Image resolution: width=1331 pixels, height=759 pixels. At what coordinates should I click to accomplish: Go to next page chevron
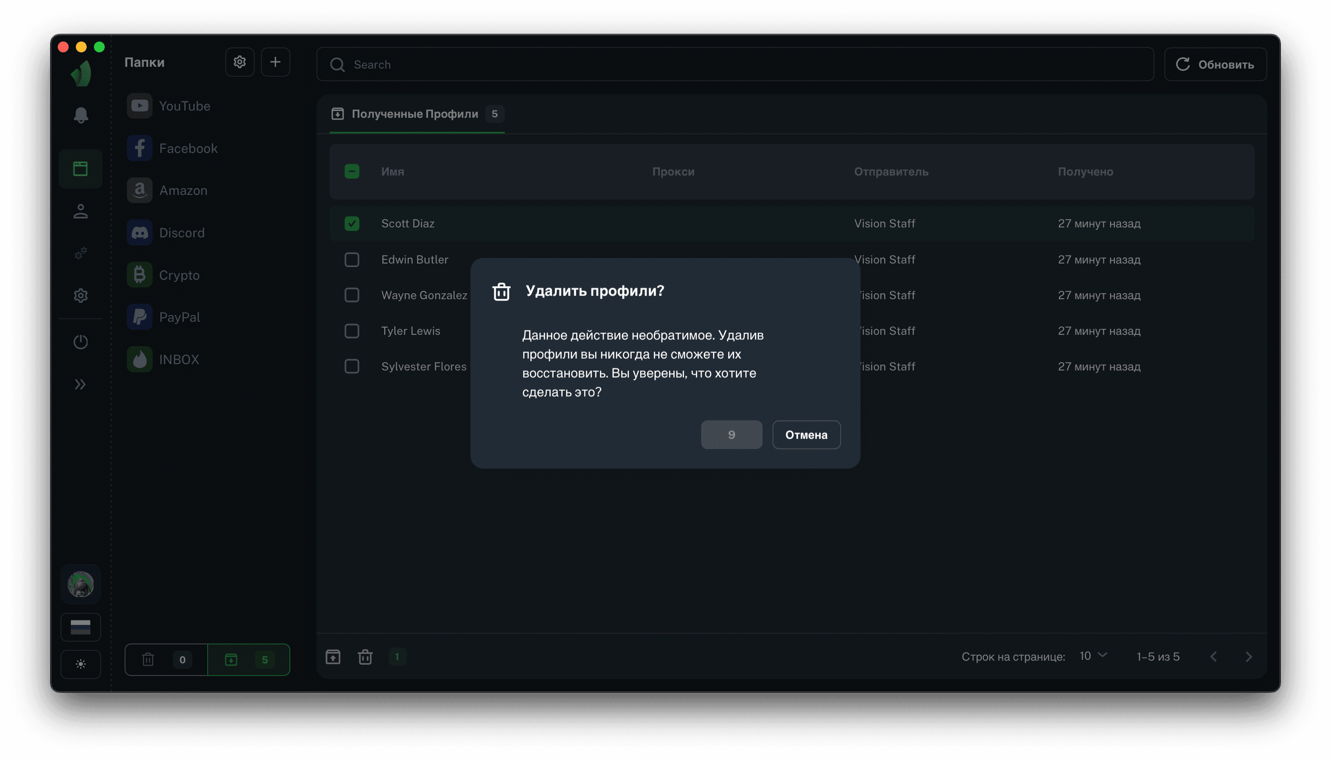(1248, 657)
